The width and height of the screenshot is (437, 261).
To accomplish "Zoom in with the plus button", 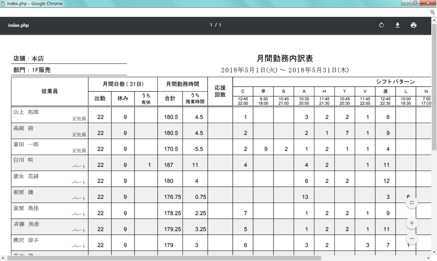I will (412, 223).
